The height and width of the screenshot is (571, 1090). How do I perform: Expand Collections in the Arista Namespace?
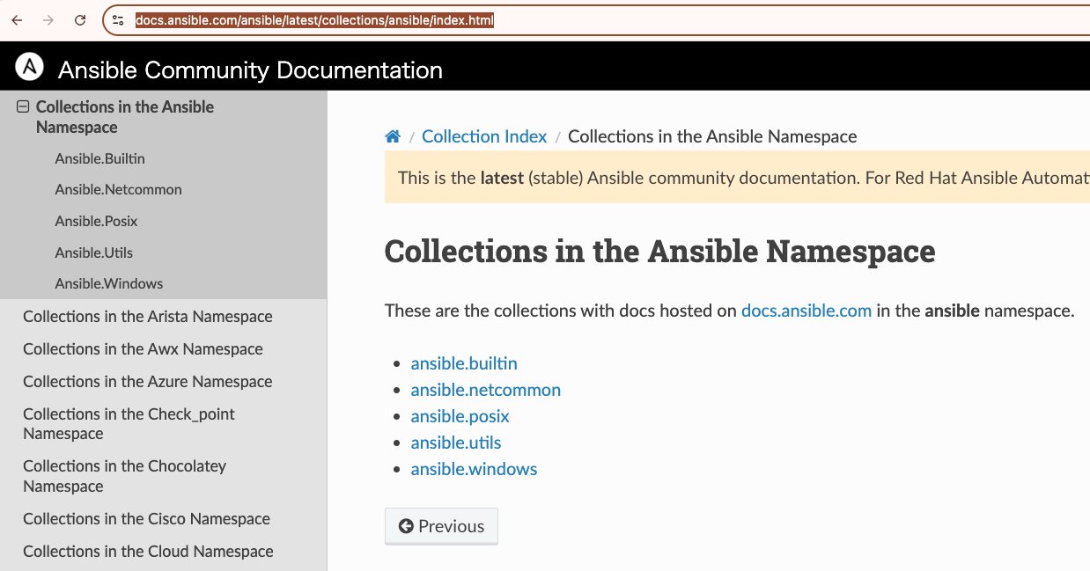[147, 316]
